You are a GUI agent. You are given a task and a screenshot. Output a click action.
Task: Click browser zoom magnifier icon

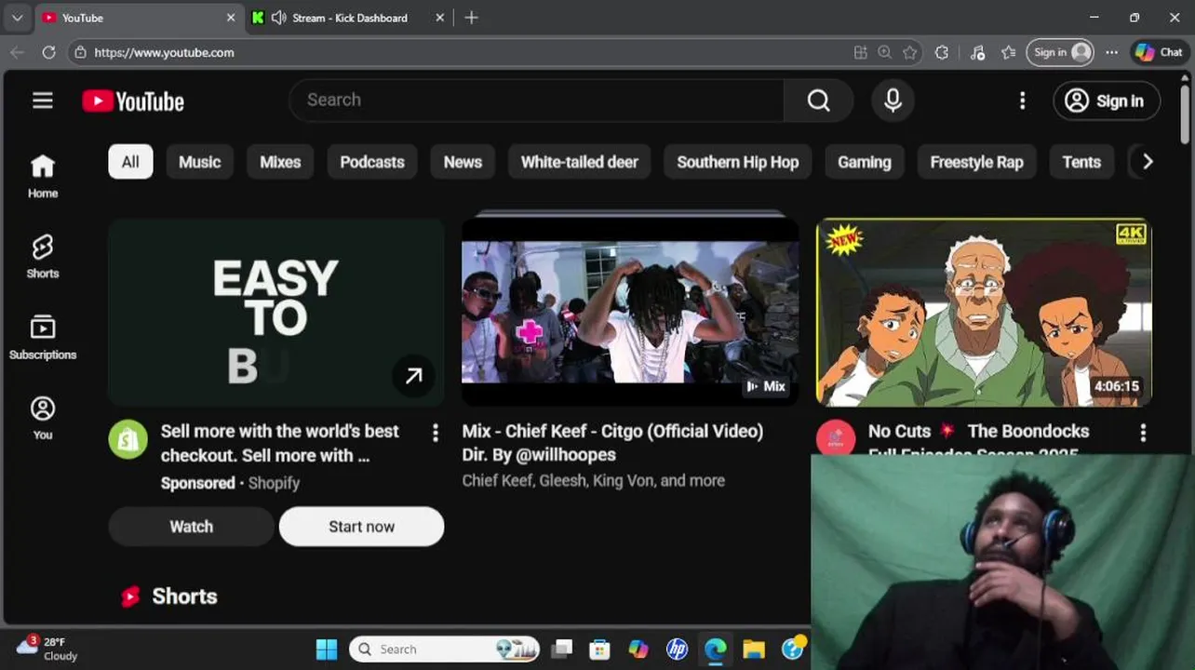tap(884, 53)
